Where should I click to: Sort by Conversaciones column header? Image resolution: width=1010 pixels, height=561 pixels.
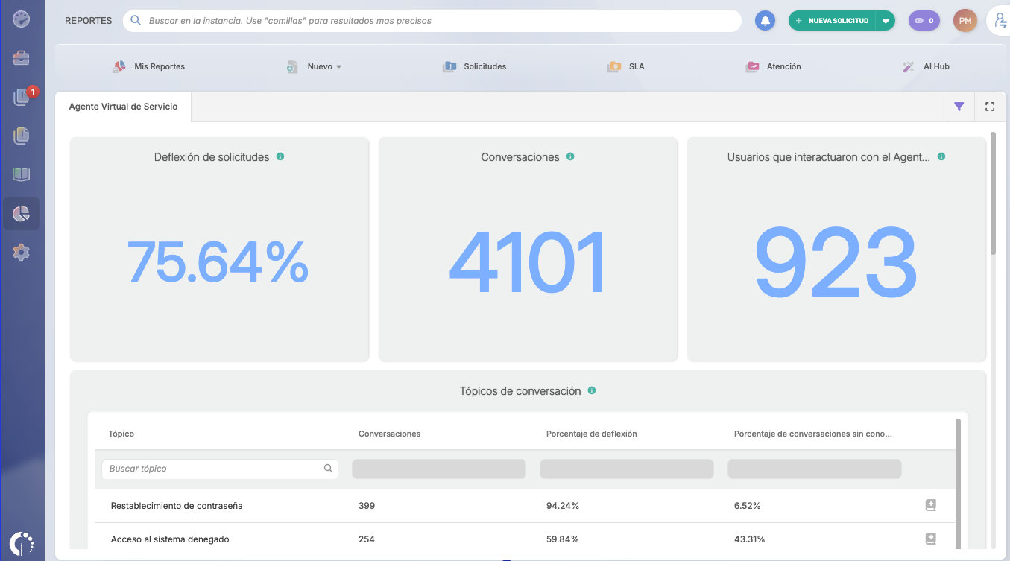pyautogui.click(x=390, y=434)
